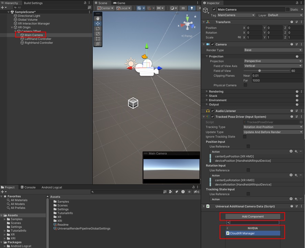Disable the Camera component checkbox
Image resolution: width=305 pixels, height=248 pixels.
pyautogui.click(x=213, y=44)
